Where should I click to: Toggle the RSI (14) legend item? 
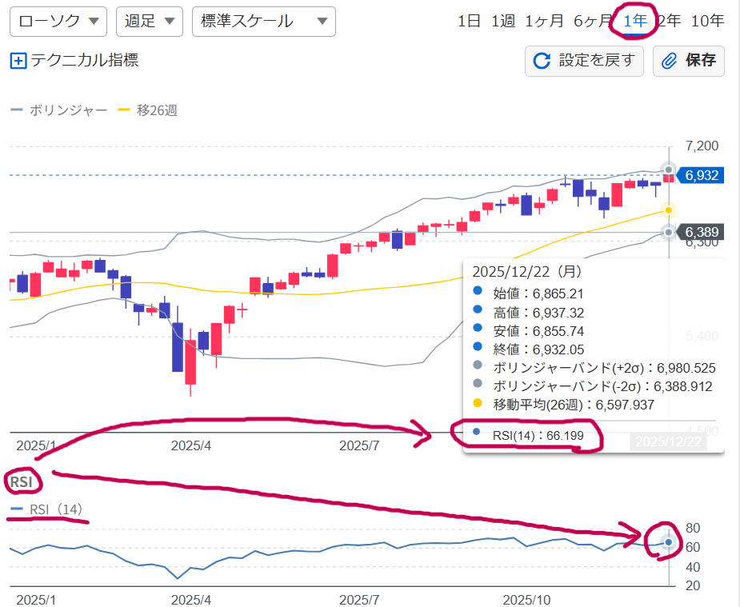tap(46, 509)
